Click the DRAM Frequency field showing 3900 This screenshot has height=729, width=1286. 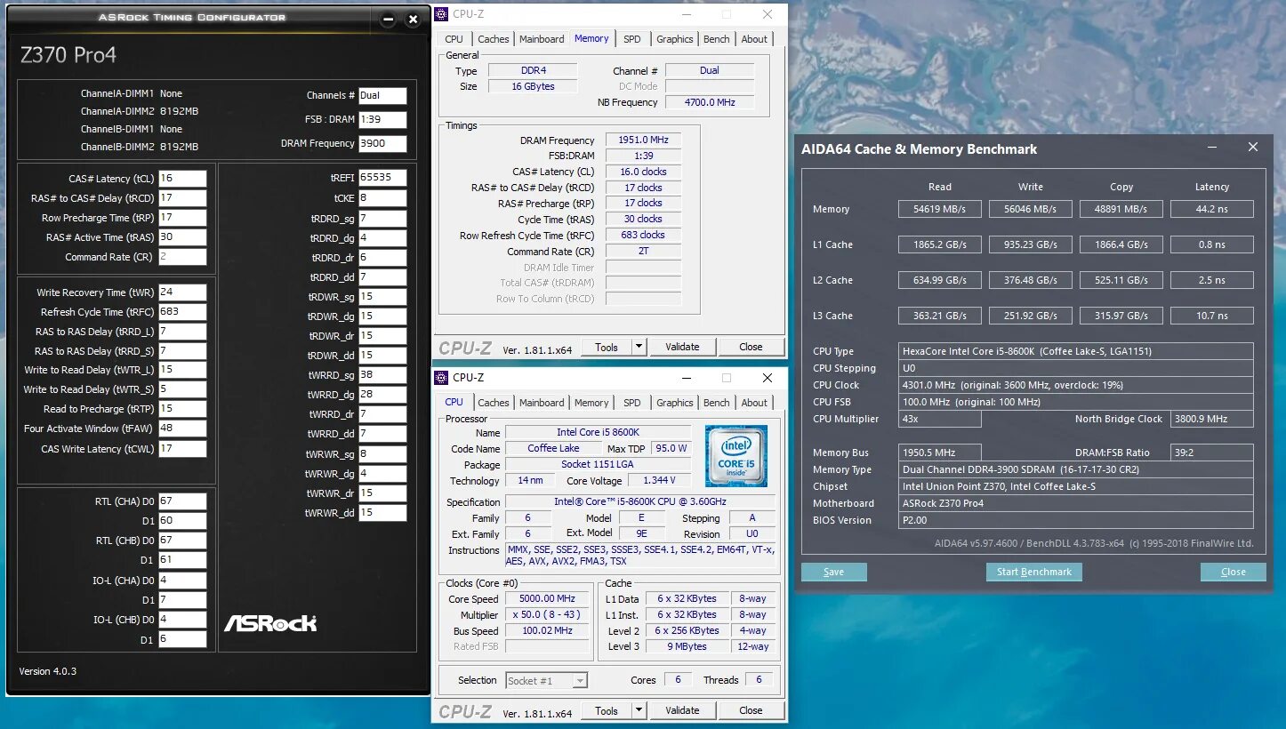(382, 144)
